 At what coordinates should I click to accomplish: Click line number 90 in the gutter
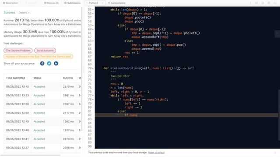(x=90, y=147)
